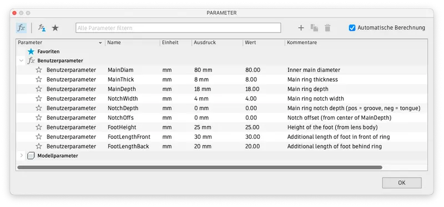Click the 18.00 value cell
The height and width of the screenshot is (207, 444).
(x=253, y=89)
